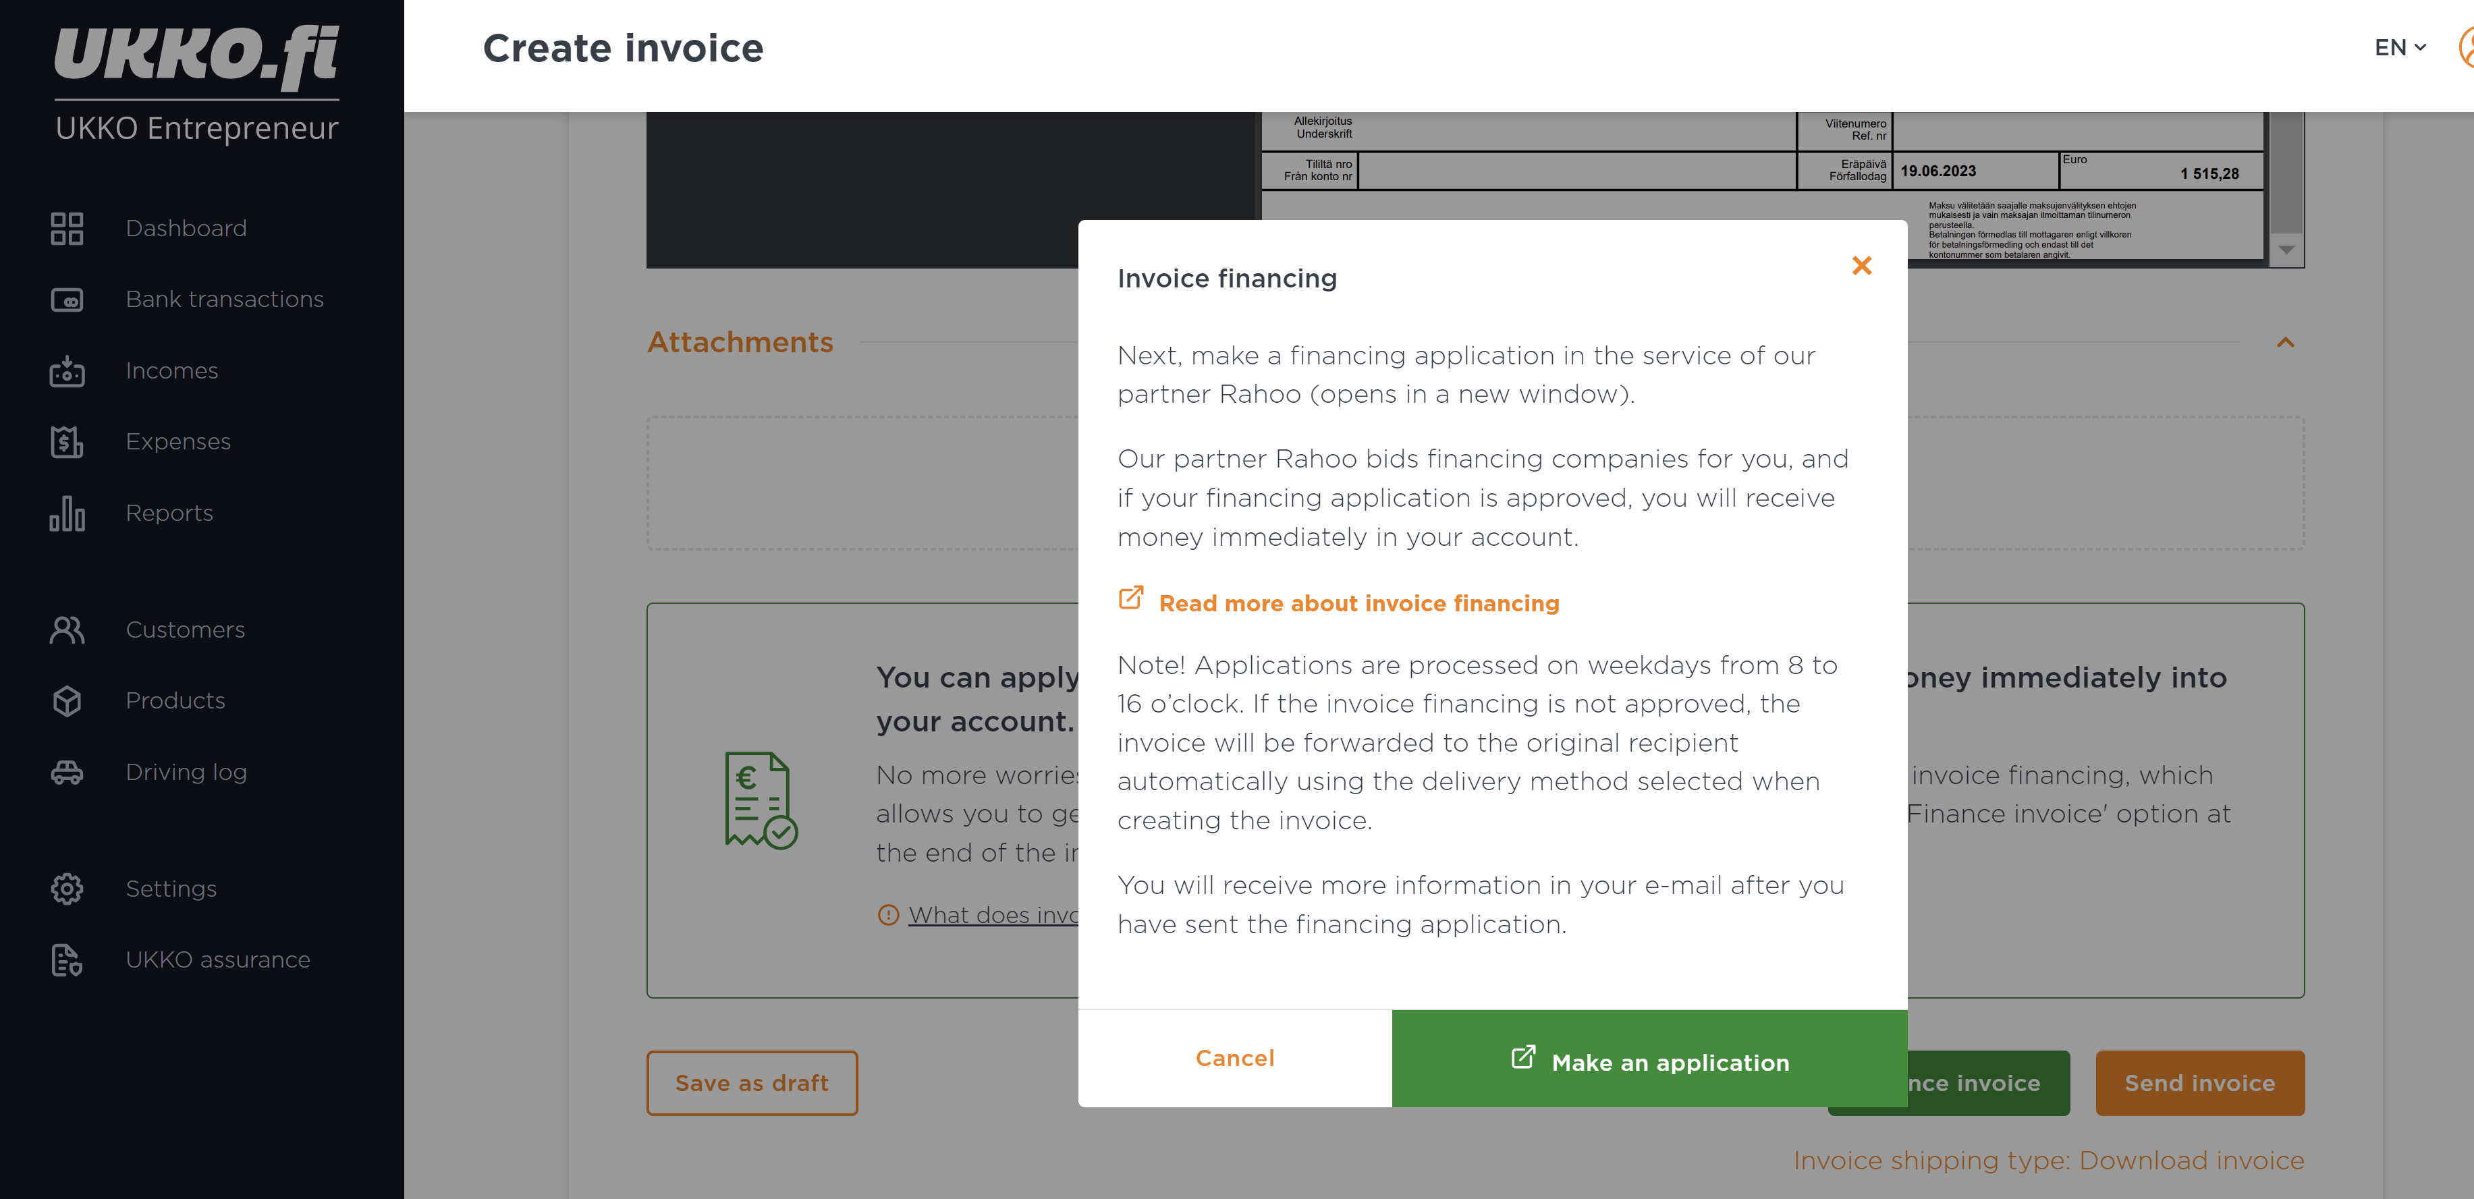Close the Invoice financing dialog
Viewport: 2474px width, 1199px height.
coord(1861,266)
